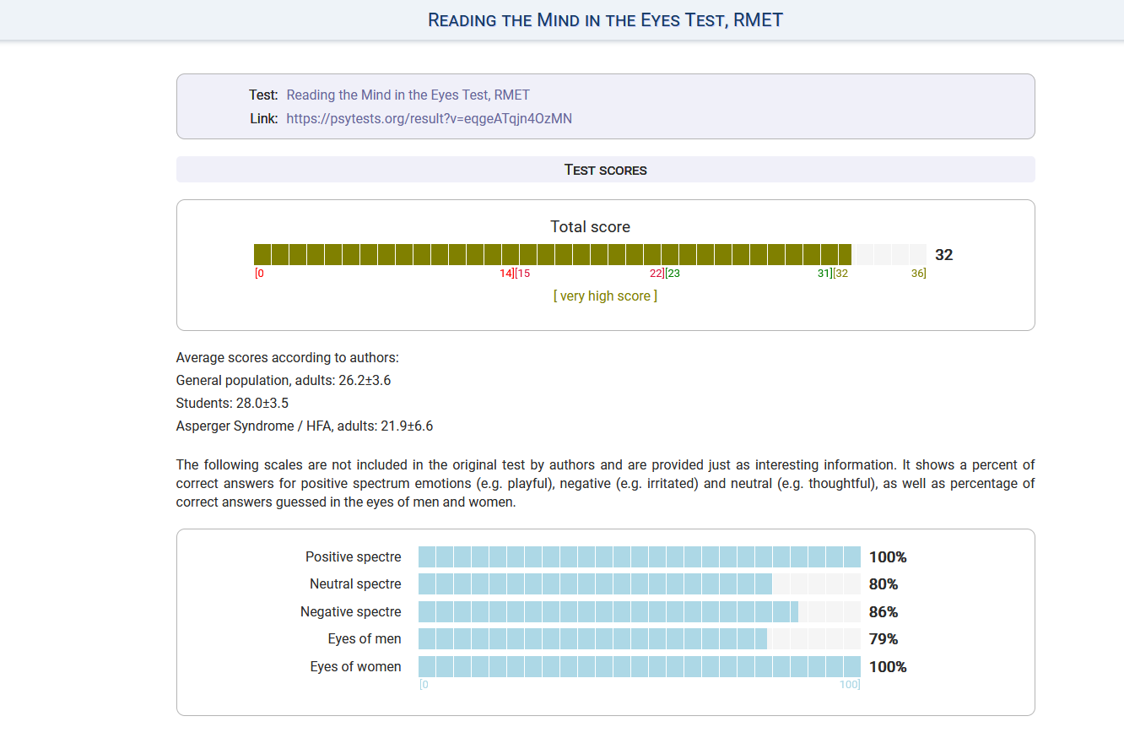The image size is (1124, 738).
Task: Click the 80% value beside Neutral spectre
Action: pyautogui.click(x=884, y=584)
